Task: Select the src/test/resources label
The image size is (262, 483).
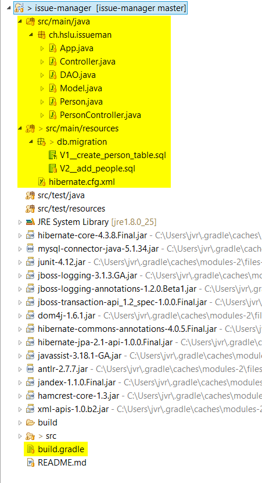Action: tap(71, 209)
